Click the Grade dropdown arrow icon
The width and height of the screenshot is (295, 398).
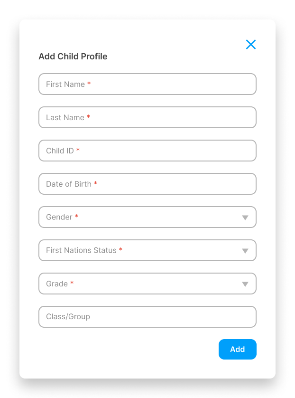245,284
